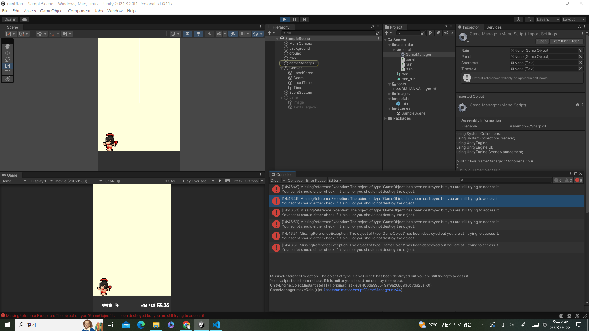589x331 pixels.
Task: Toggle hidden packages count in Project
Action: click(448, 33)
